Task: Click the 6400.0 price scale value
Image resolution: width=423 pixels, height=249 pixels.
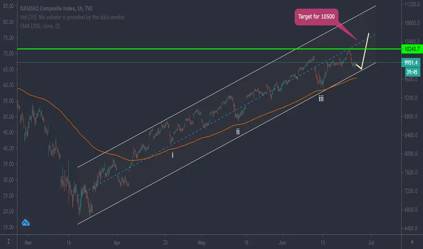Action: pyautogui.click(x=412, y=228)
